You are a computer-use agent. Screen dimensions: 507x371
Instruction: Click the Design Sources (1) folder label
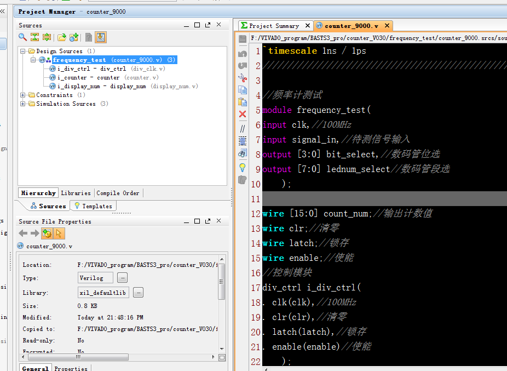[x=65, y=51]
